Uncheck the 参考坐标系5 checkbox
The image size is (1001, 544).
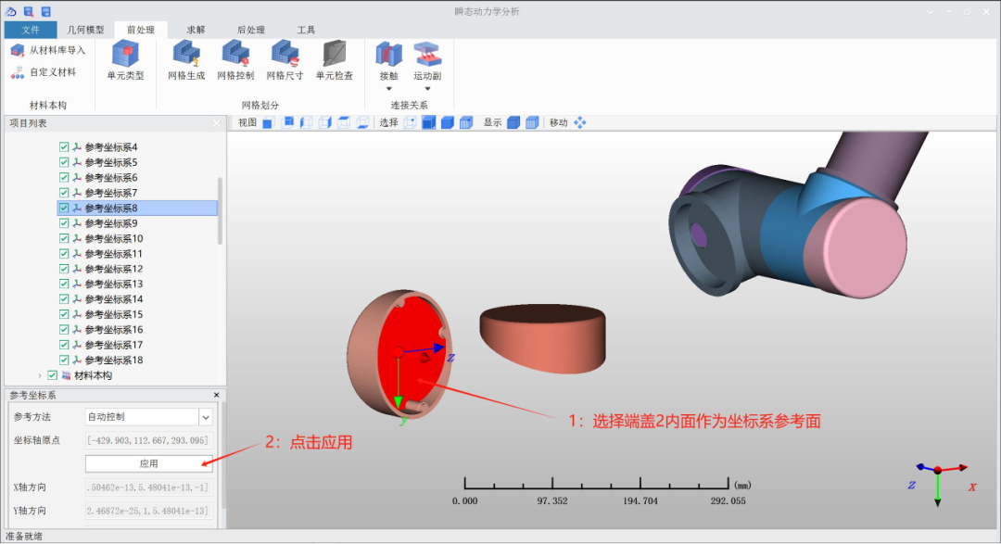coord(64,162)
